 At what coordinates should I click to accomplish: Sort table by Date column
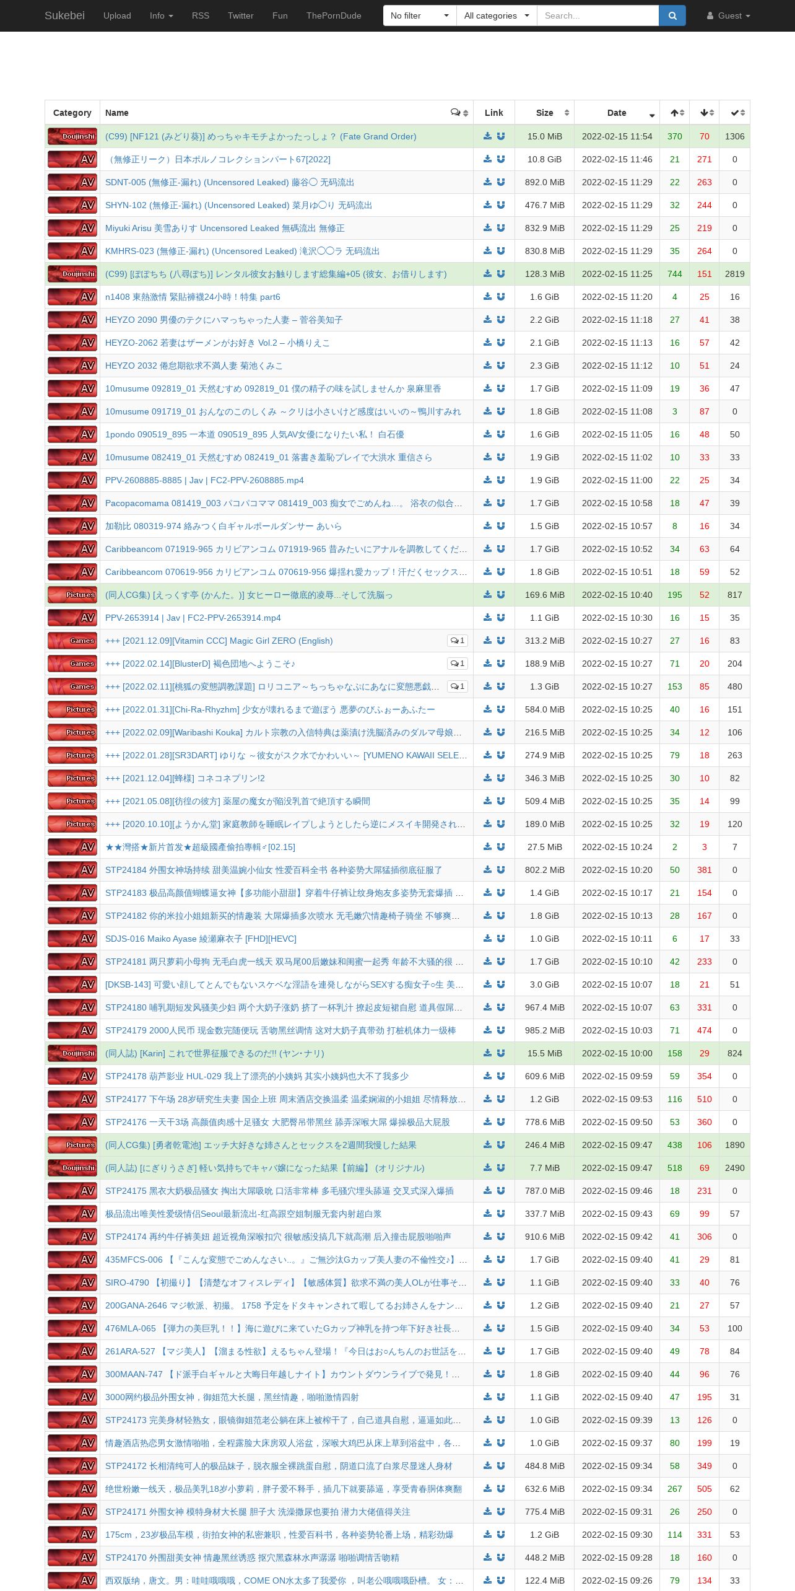(x=617, y=113)
